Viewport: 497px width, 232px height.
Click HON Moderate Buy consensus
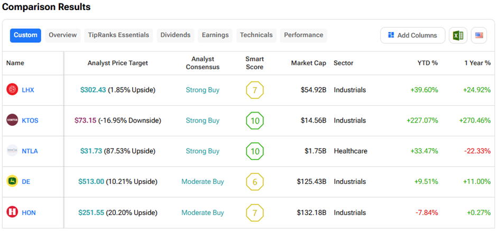pyautogui.click(x=203, y=212)
